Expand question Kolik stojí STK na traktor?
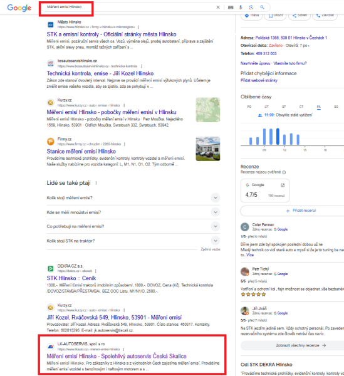Image resolution: width=344 pixels, height=376 pixels. (x=133, y=241)
